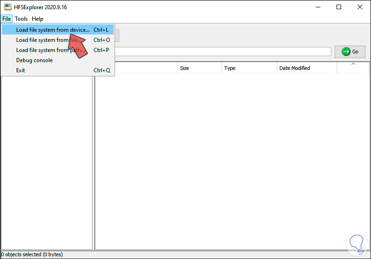Viewport: 371px width, 259px height.
Task: Open the Tools menu
Action: tap(21, 19)
